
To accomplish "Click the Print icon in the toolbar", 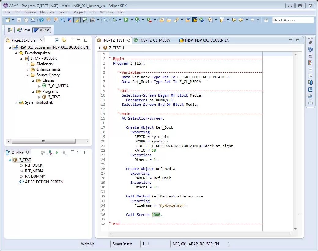I will tap(33, 20).
